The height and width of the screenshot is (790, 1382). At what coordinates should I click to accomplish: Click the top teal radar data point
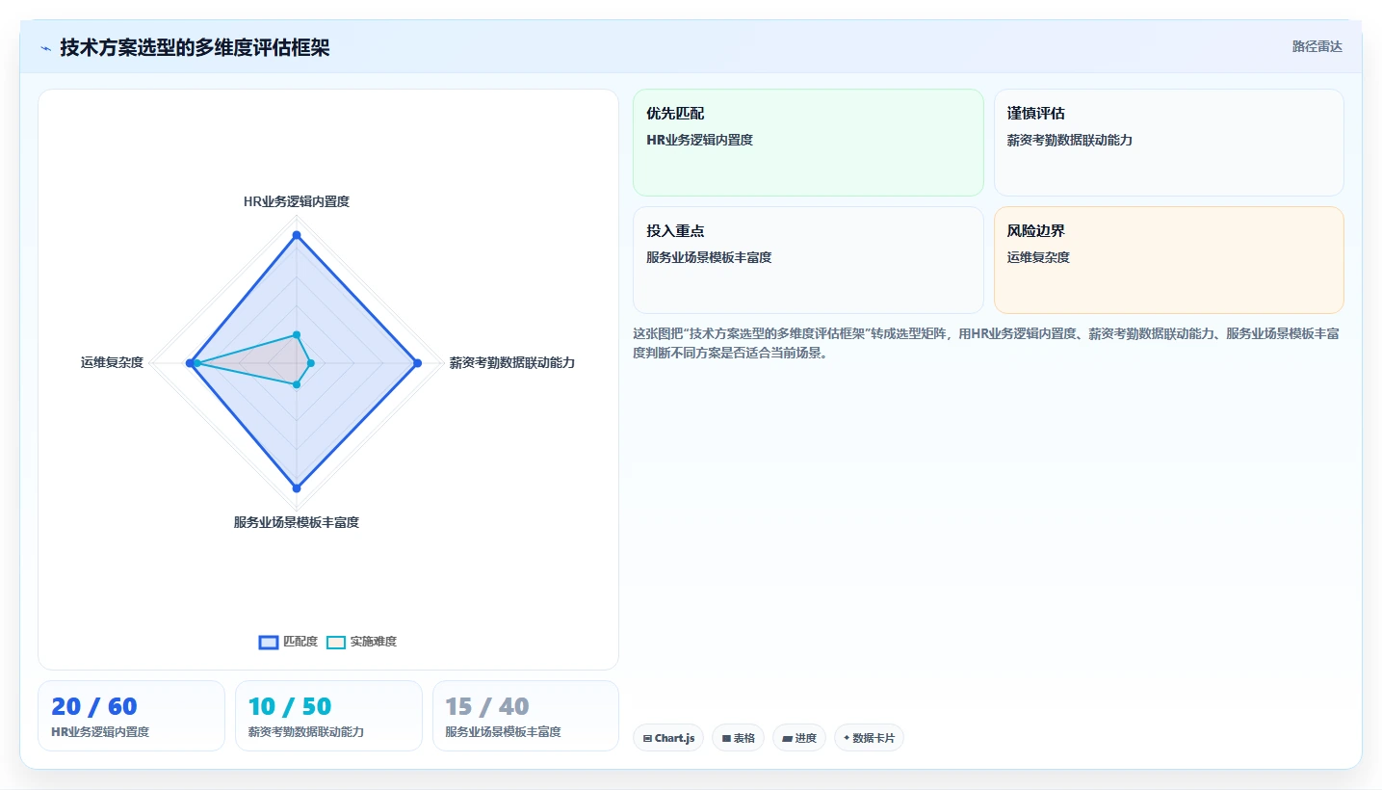(297, 334)
